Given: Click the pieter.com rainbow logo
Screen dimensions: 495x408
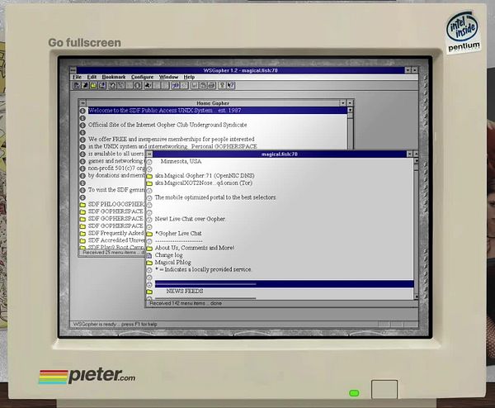Looking at the screenshot, I should [x=87, y=376].
